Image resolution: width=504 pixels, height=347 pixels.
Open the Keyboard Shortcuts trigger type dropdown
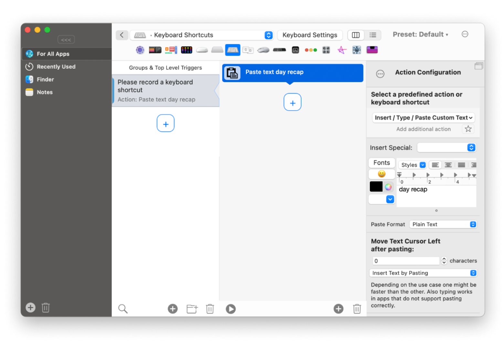coord(202,35)
